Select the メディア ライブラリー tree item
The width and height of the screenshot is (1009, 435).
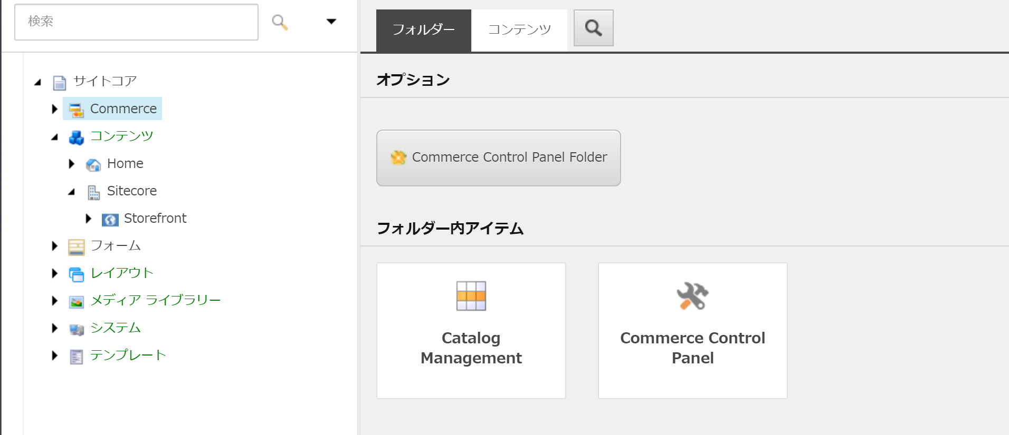[x=156, y=300]
